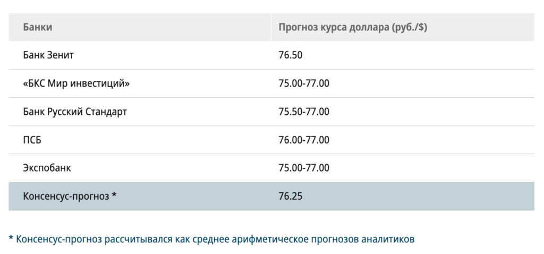Screen dimensions: 544x254
Task: Click the asterisk starting the footnote
Action: [11, 238]
